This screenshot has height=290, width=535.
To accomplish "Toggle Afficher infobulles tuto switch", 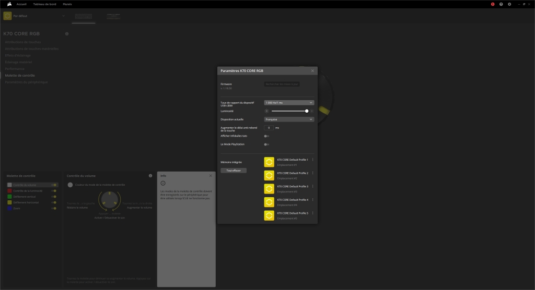I will point(266,136).
